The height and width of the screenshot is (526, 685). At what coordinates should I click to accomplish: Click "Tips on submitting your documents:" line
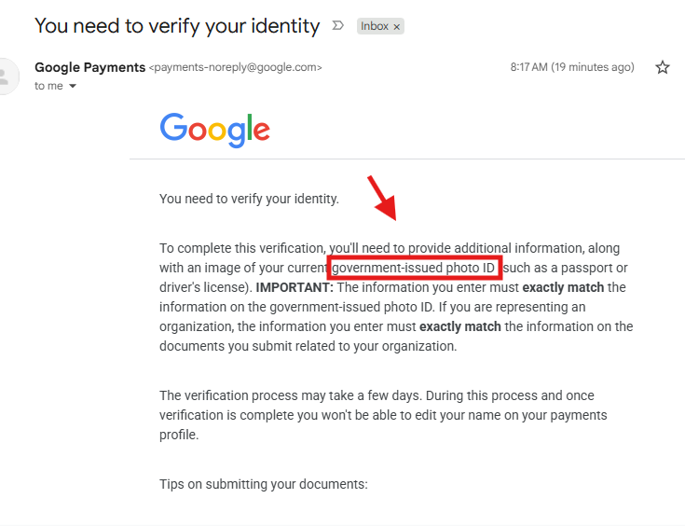264,484
